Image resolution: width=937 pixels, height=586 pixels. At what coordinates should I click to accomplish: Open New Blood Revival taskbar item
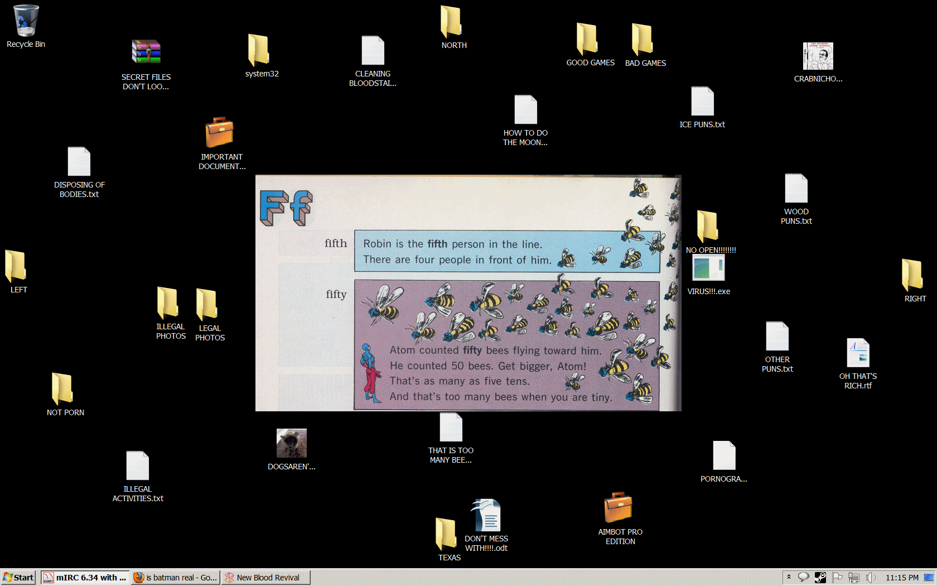tap(265, 578)
